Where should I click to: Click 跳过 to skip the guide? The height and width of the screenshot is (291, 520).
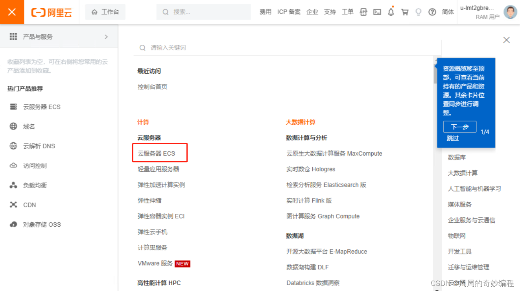(x=453, y=138)
